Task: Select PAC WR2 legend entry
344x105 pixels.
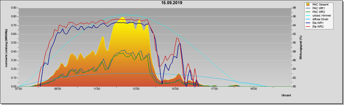Action: (318, 12)
